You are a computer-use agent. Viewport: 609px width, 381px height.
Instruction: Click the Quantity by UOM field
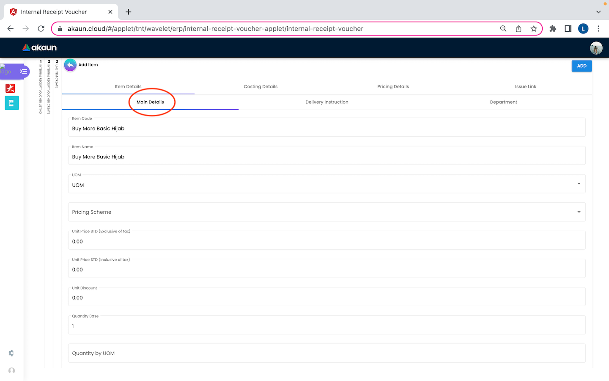pyautogui.click(x=326, y=353)
